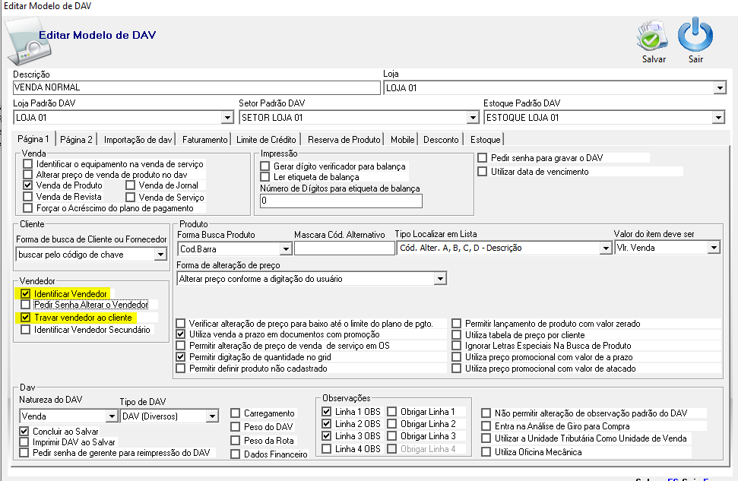The width and height of the screenshot is (738, 481).
Task: Enable Venda de Serviço checkbox
Action: coord(131,198)
